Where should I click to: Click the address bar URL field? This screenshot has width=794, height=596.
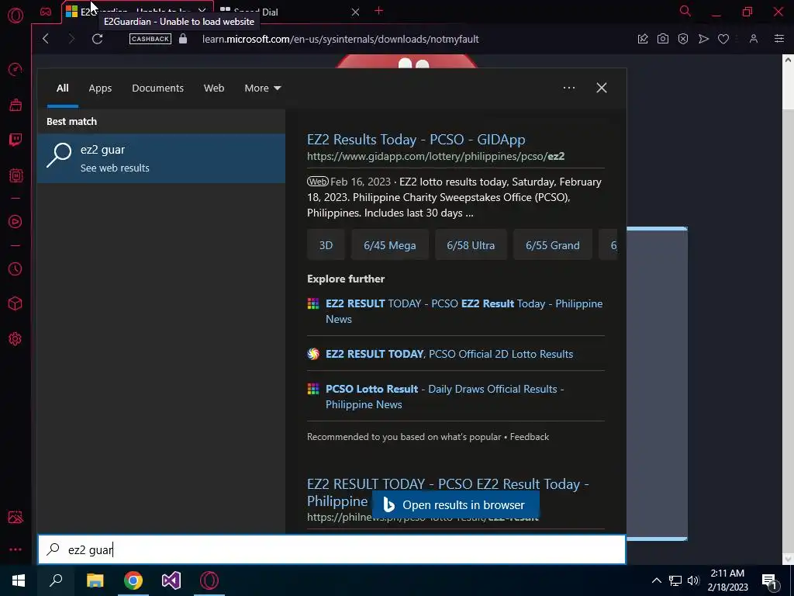340,39
